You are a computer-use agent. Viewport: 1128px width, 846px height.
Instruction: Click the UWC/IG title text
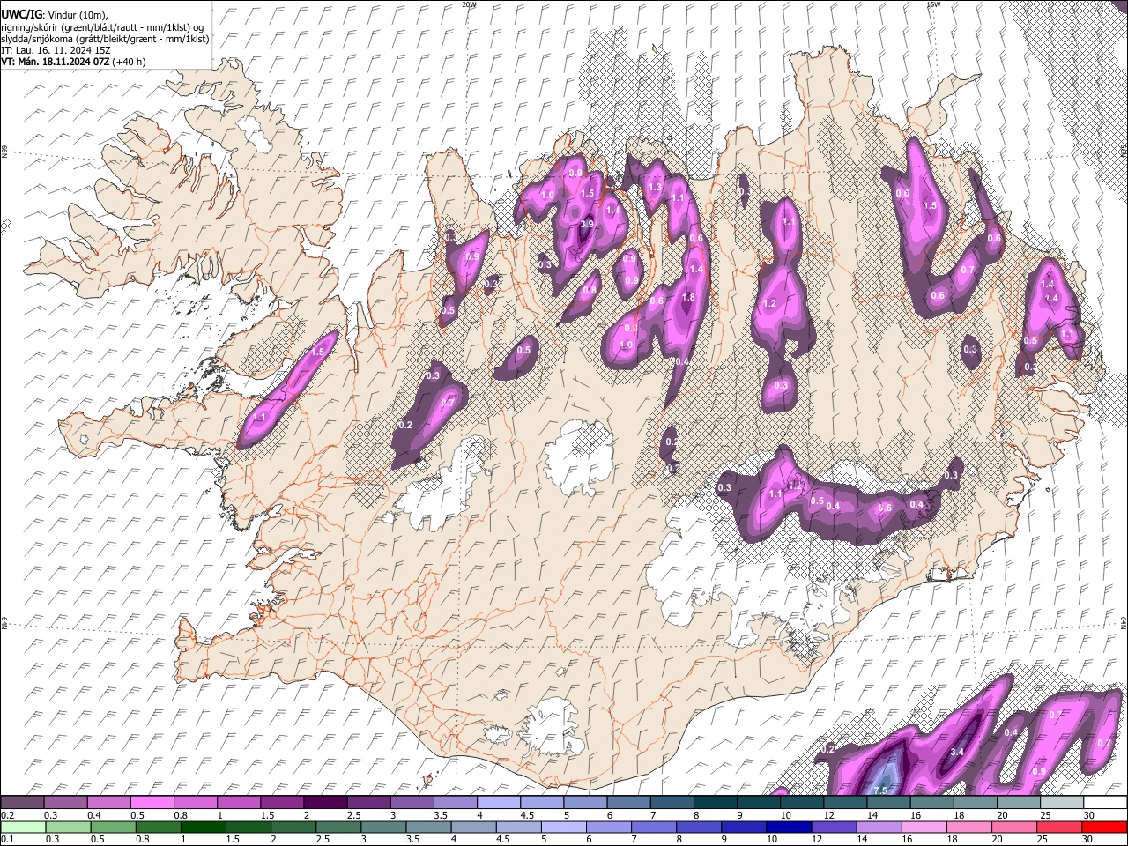(21, 14)
